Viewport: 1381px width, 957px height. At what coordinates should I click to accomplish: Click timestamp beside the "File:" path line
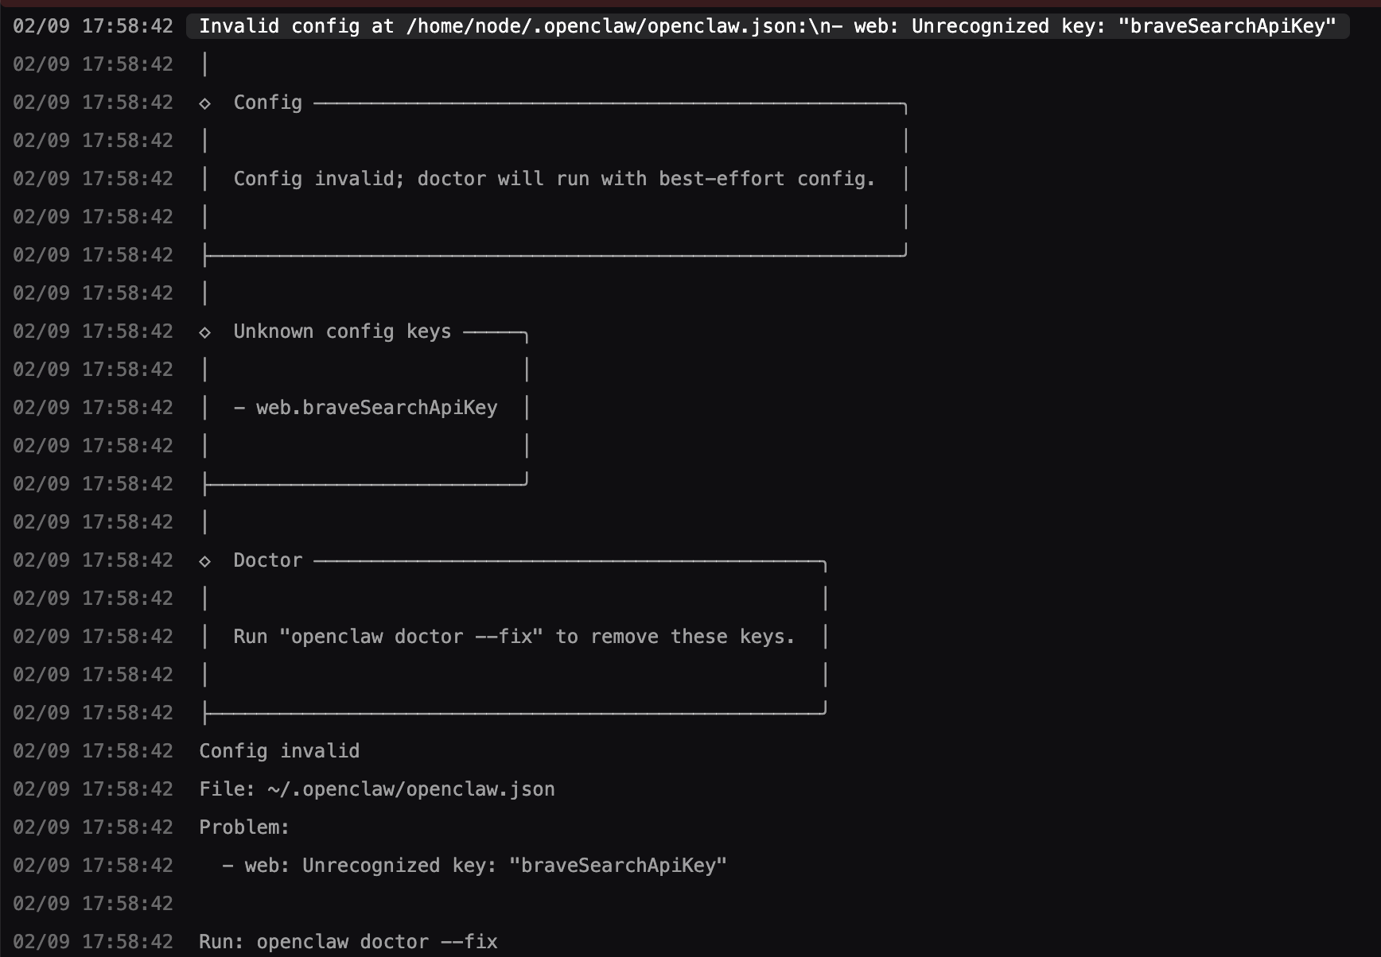pyautogui.click(x=93, y=789)
